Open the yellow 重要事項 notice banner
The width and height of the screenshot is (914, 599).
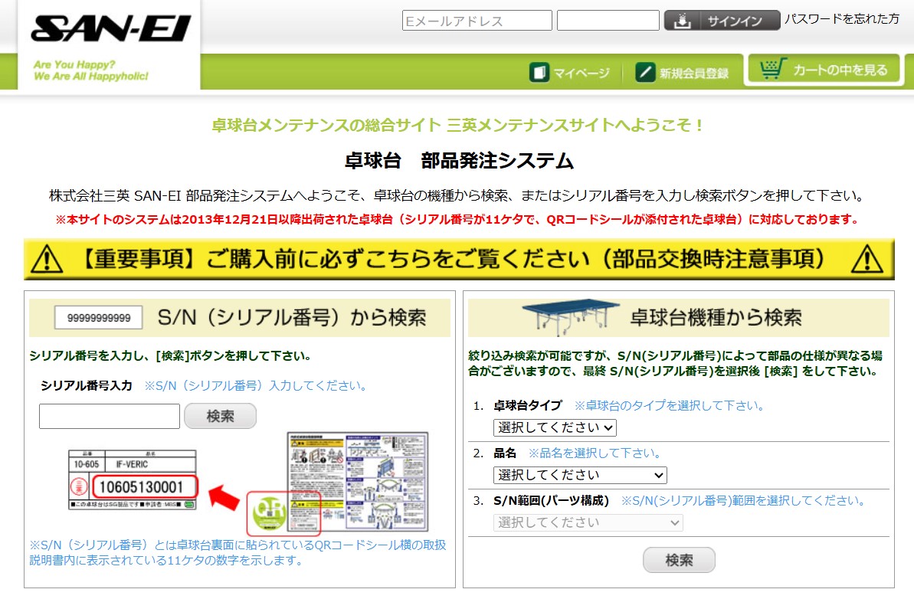[x=459, y=260]
